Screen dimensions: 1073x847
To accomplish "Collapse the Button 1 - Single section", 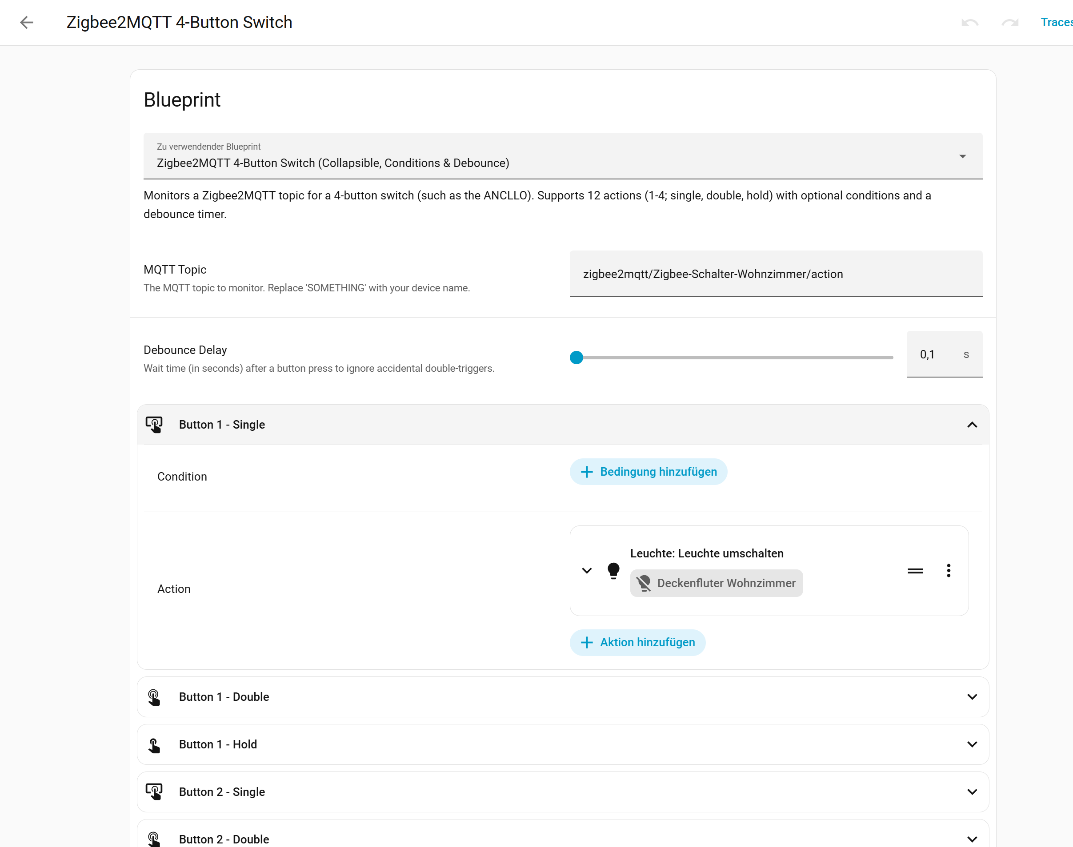I will [x=972, y=425].
